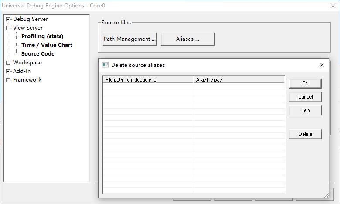340x204 pixels.
Task: Click the Path Management button
Action: (129, 39)
